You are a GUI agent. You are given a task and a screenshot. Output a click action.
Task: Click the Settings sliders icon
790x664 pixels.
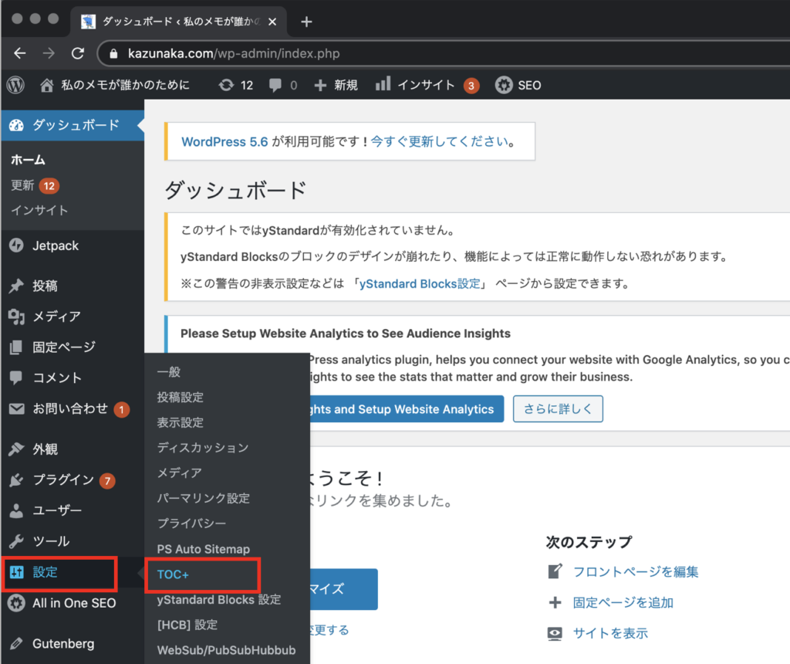coord(17,572)
